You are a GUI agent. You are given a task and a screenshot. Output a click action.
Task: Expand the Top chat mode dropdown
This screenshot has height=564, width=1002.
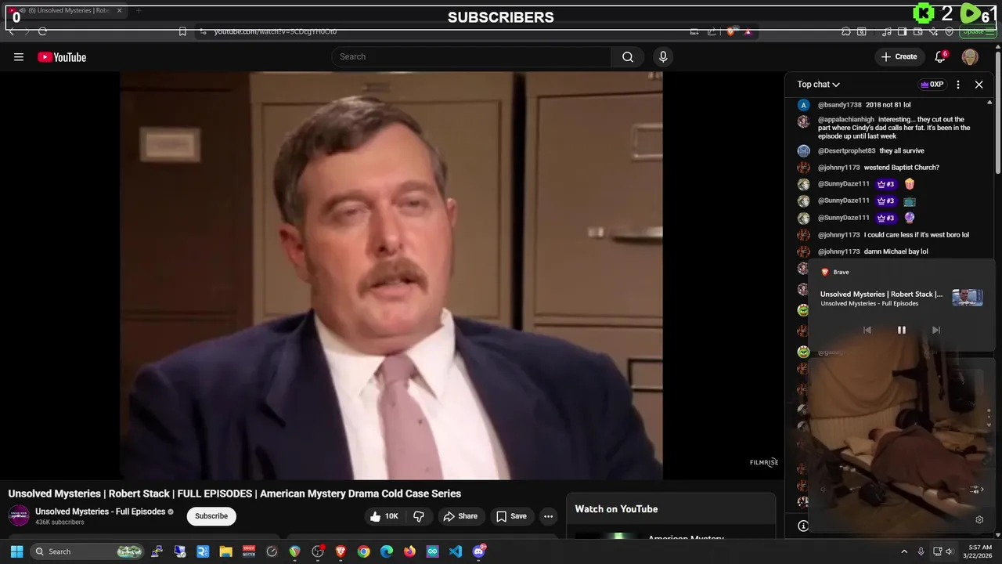[819, 84]
